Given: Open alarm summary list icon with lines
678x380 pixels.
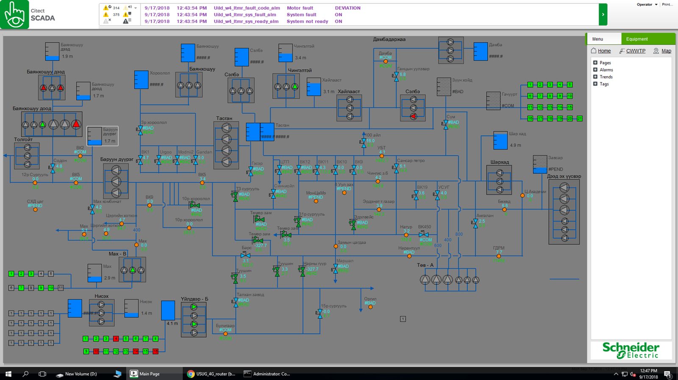Looking at the screenshot, I should 127,21.
